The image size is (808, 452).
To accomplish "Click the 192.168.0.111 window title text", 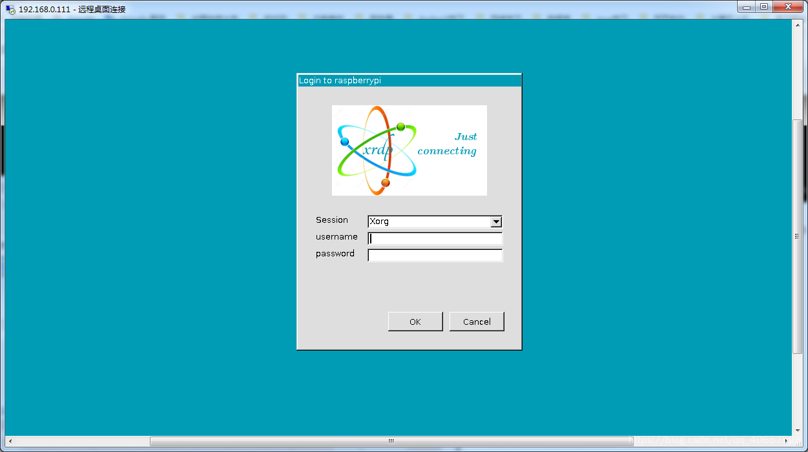I will [72, 10].
